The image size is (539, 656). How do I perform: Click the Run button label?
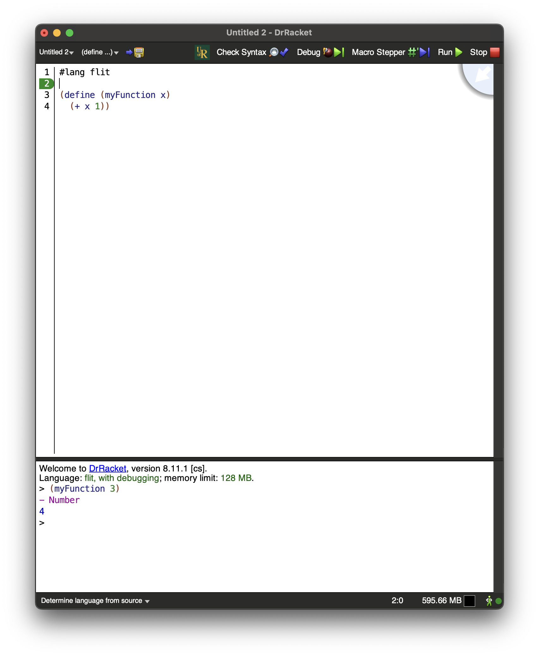[445, 52]
